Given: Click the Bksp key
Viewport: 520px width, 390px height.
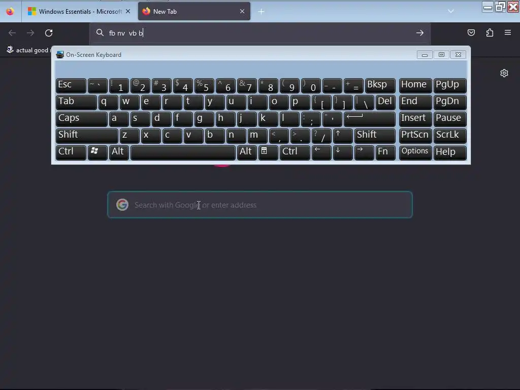Looking at the screenshot, I should tap(380, 85).
